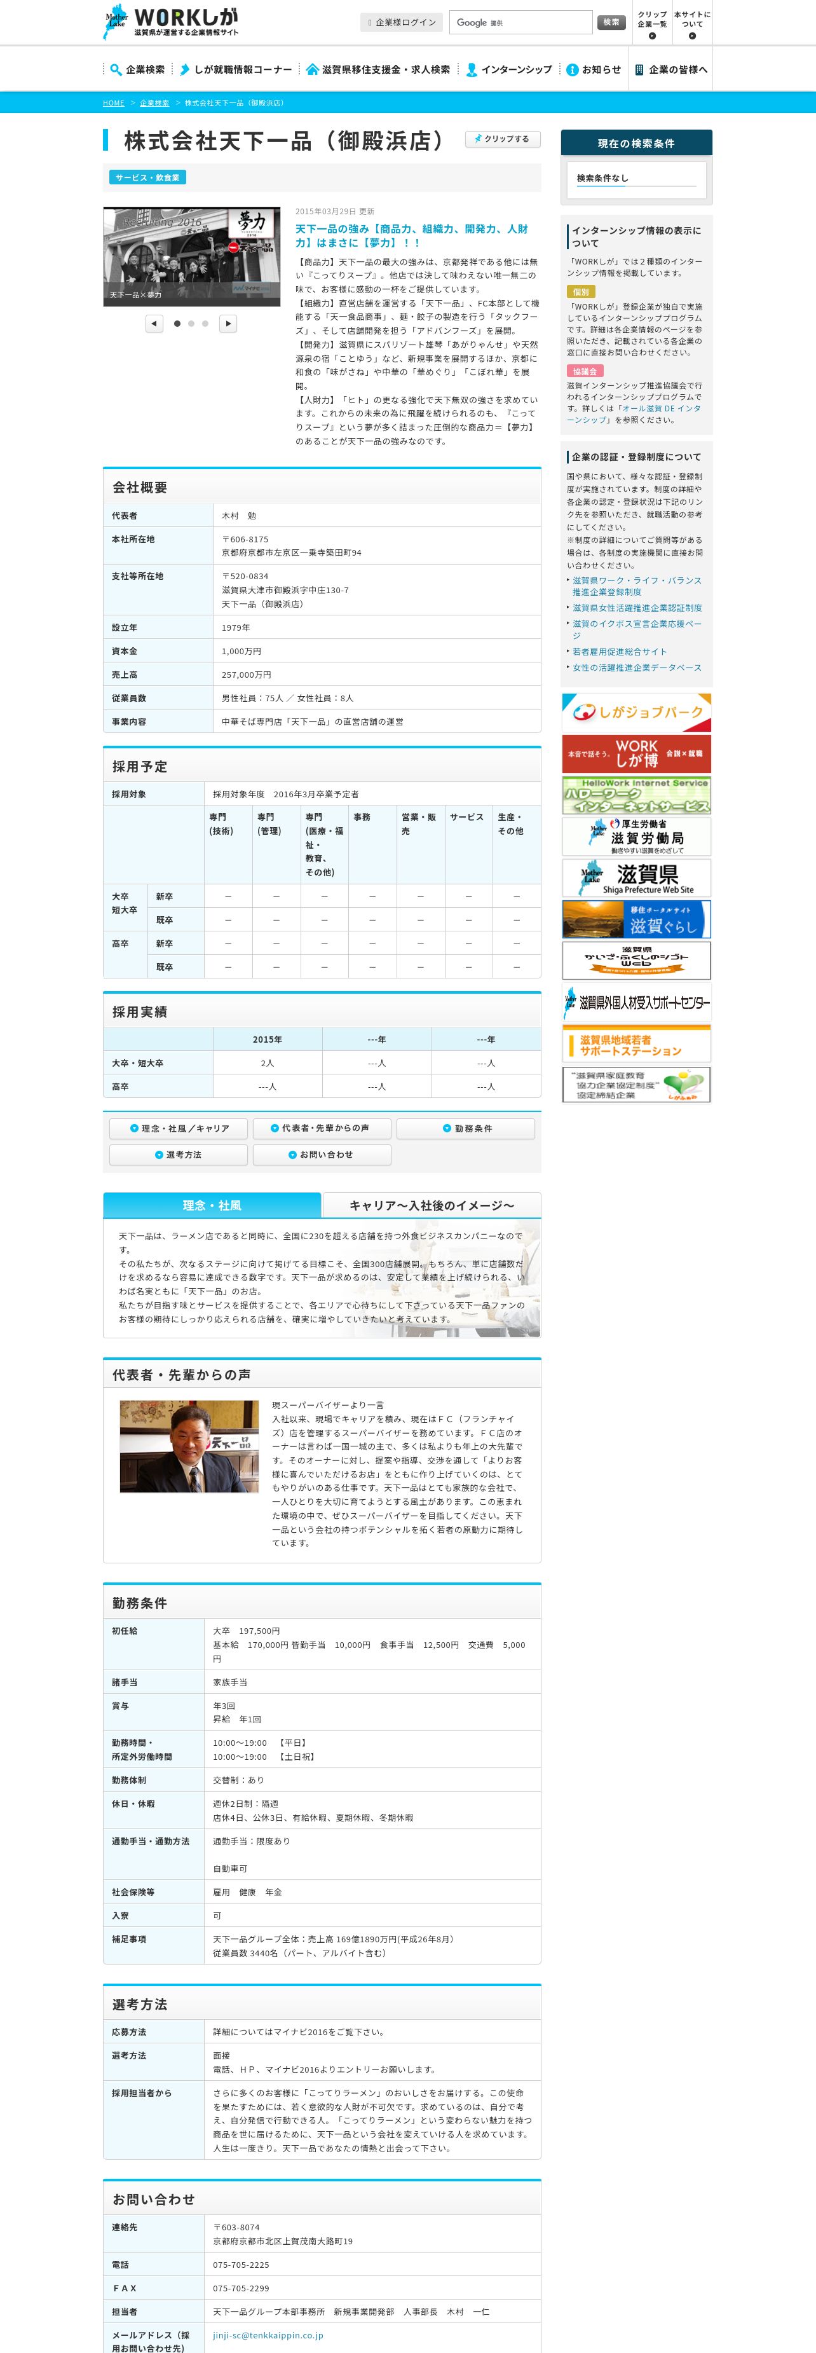Click 滋賀県地域若者サポートステーション banner

(636, 1043)
